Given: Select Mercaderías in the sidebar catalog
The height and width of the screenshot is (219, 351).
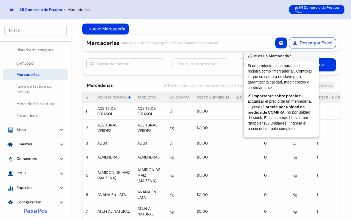Looking at the screenshot, I should tap(35, 74).
